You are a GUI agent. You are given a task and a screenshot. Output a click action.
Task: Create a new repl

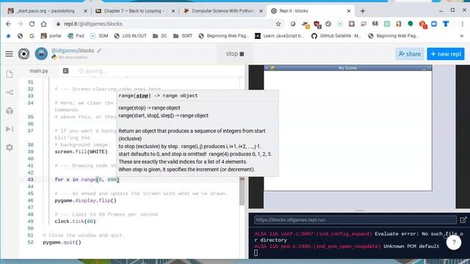pos(446,54)
